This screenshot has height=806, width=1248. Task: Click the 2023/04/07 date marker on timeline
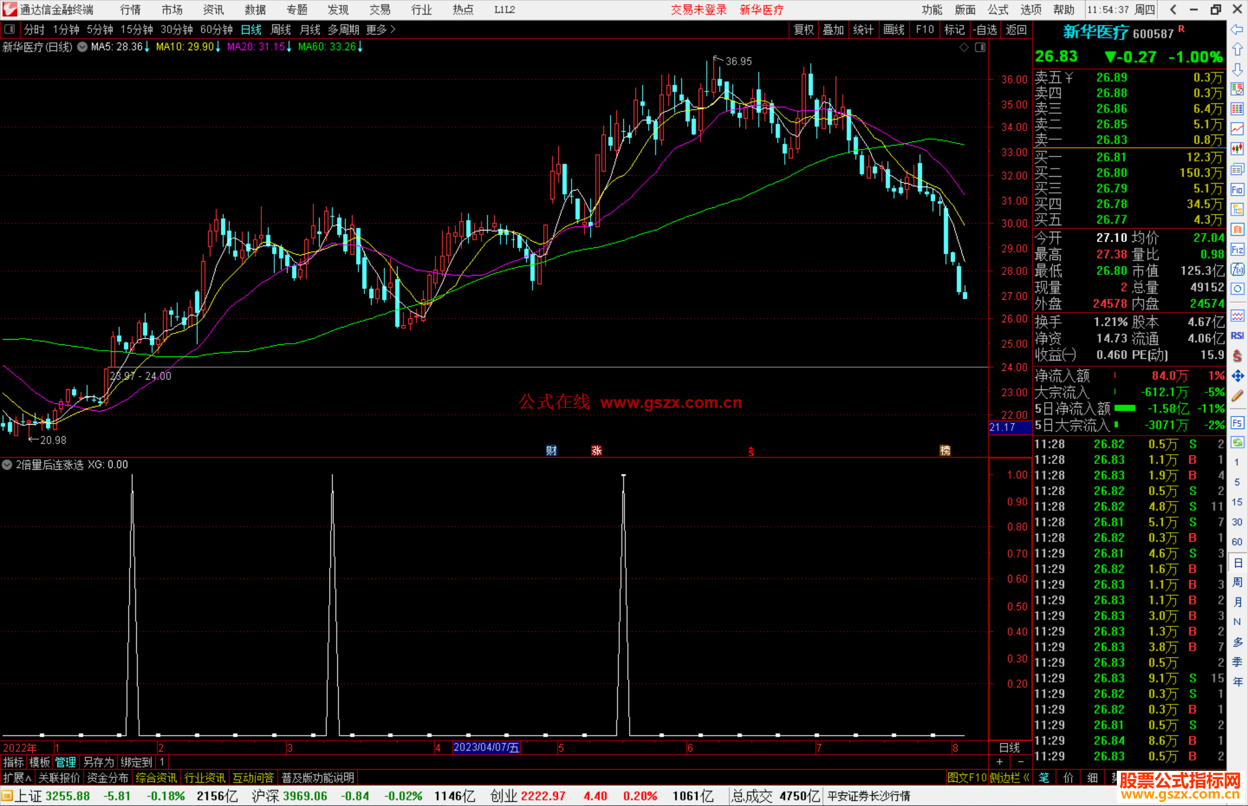click(x=486, y=748)
